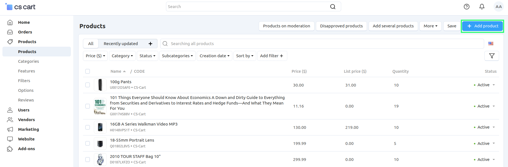The image size is (508, 167).
Task: Click the Save button
Action: 452,26
